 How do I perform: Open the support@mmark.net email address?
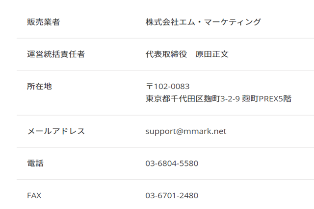click(185, 131)
